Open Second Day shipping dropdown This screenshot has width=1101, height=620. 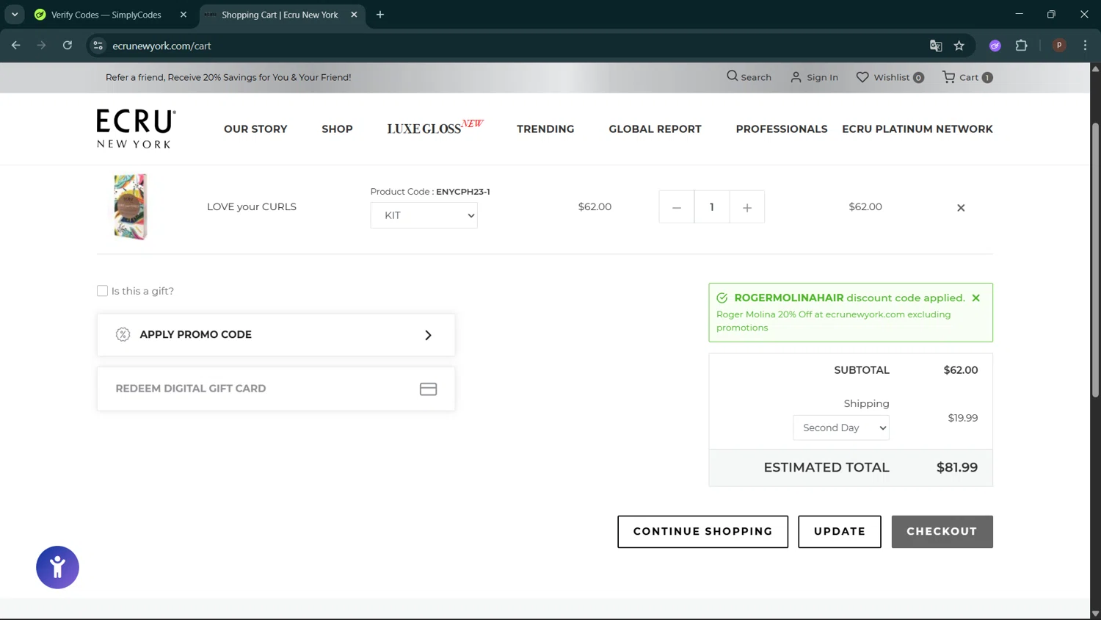click(x=840, y=428)
